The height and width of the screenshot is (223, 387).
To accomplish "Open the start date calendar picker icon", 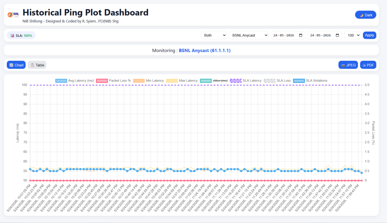I will click(300, 35).
